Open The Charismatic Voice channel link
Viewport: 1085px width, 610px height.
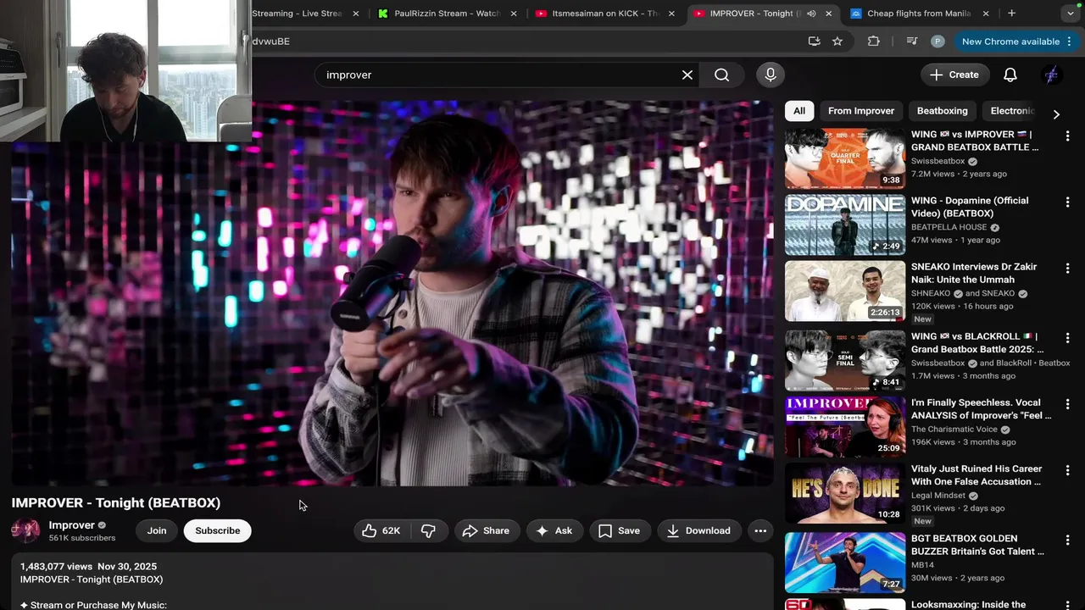click(954, 430)
